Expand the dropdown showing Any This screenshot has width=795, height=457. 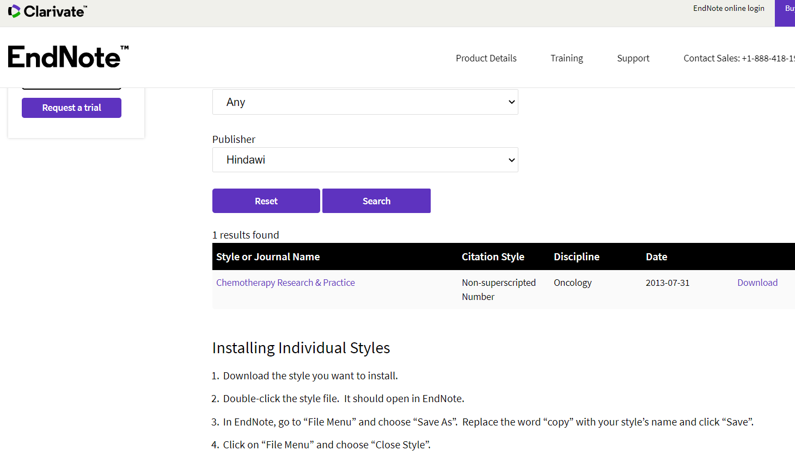(365, 102)
